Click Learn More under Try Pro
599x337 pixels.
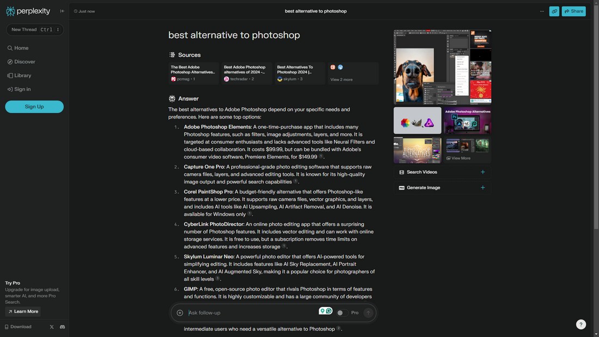pos(23,312)
